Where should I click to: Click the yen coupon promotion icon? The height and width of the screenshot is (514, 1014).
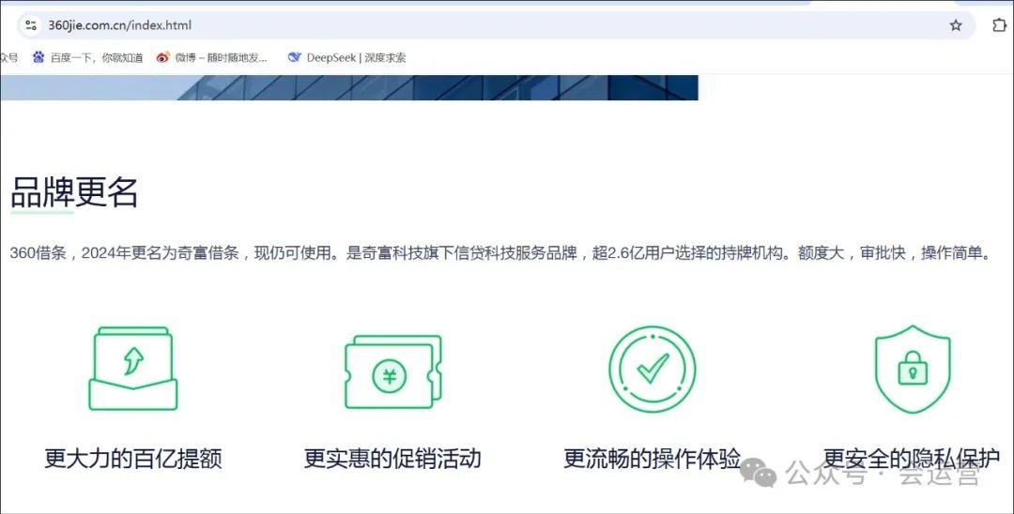(x=393, y=371)
